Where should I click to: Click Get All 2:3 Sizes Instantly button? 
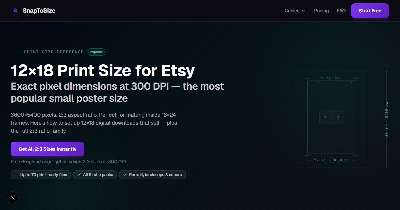pos(47,149)
